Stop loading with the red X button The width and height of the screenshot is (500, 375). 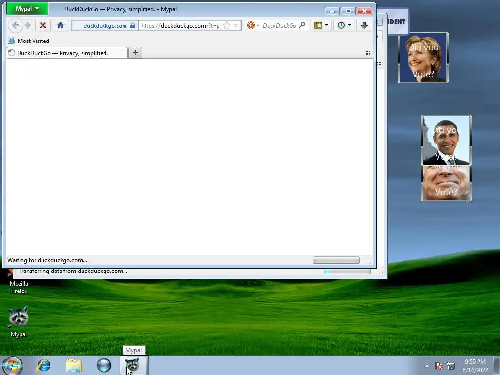[43, 25]
